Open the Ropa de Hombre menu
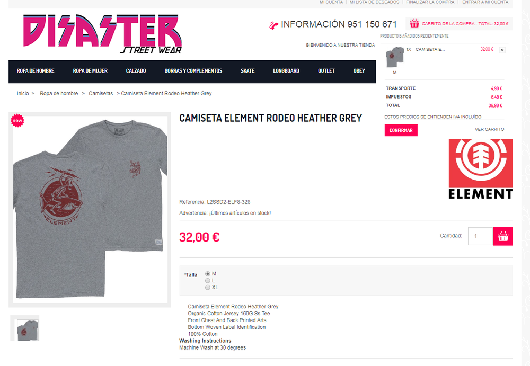The image size is (530, 366). [36, 71]
